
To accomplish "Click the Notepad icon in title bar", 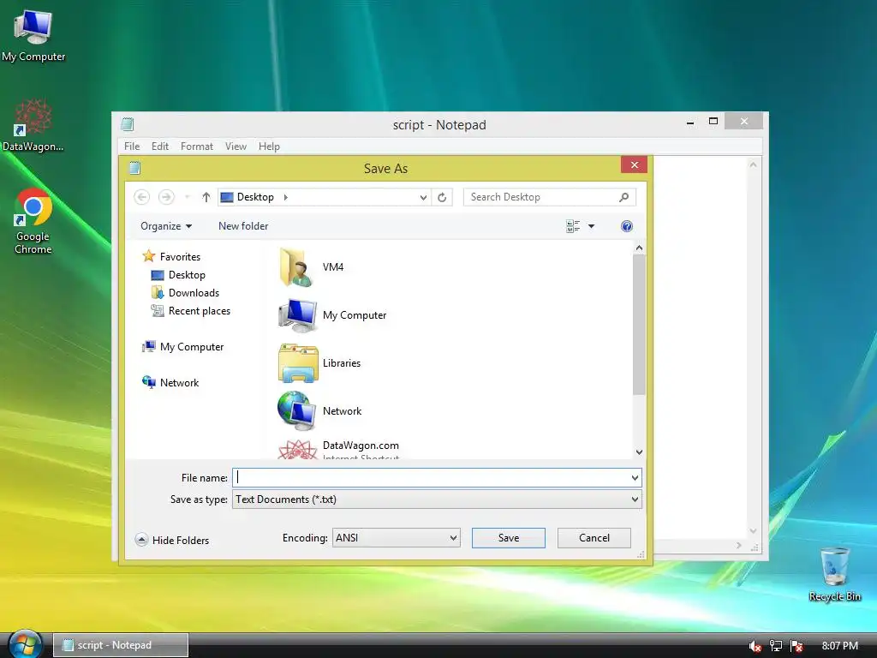I will (128, 124).
